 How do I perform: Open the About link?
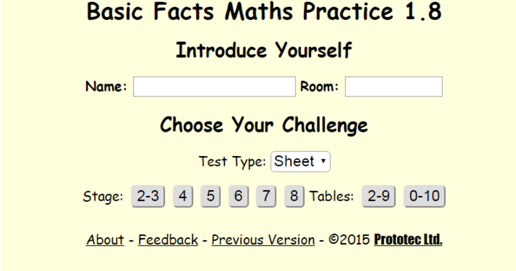coord(105,240)
